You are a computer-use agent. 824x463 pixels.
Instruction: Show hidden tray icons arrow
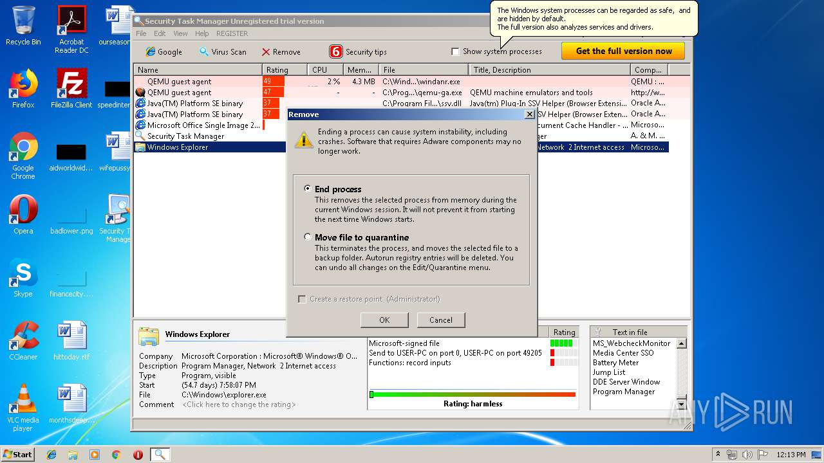coord(718,454)
